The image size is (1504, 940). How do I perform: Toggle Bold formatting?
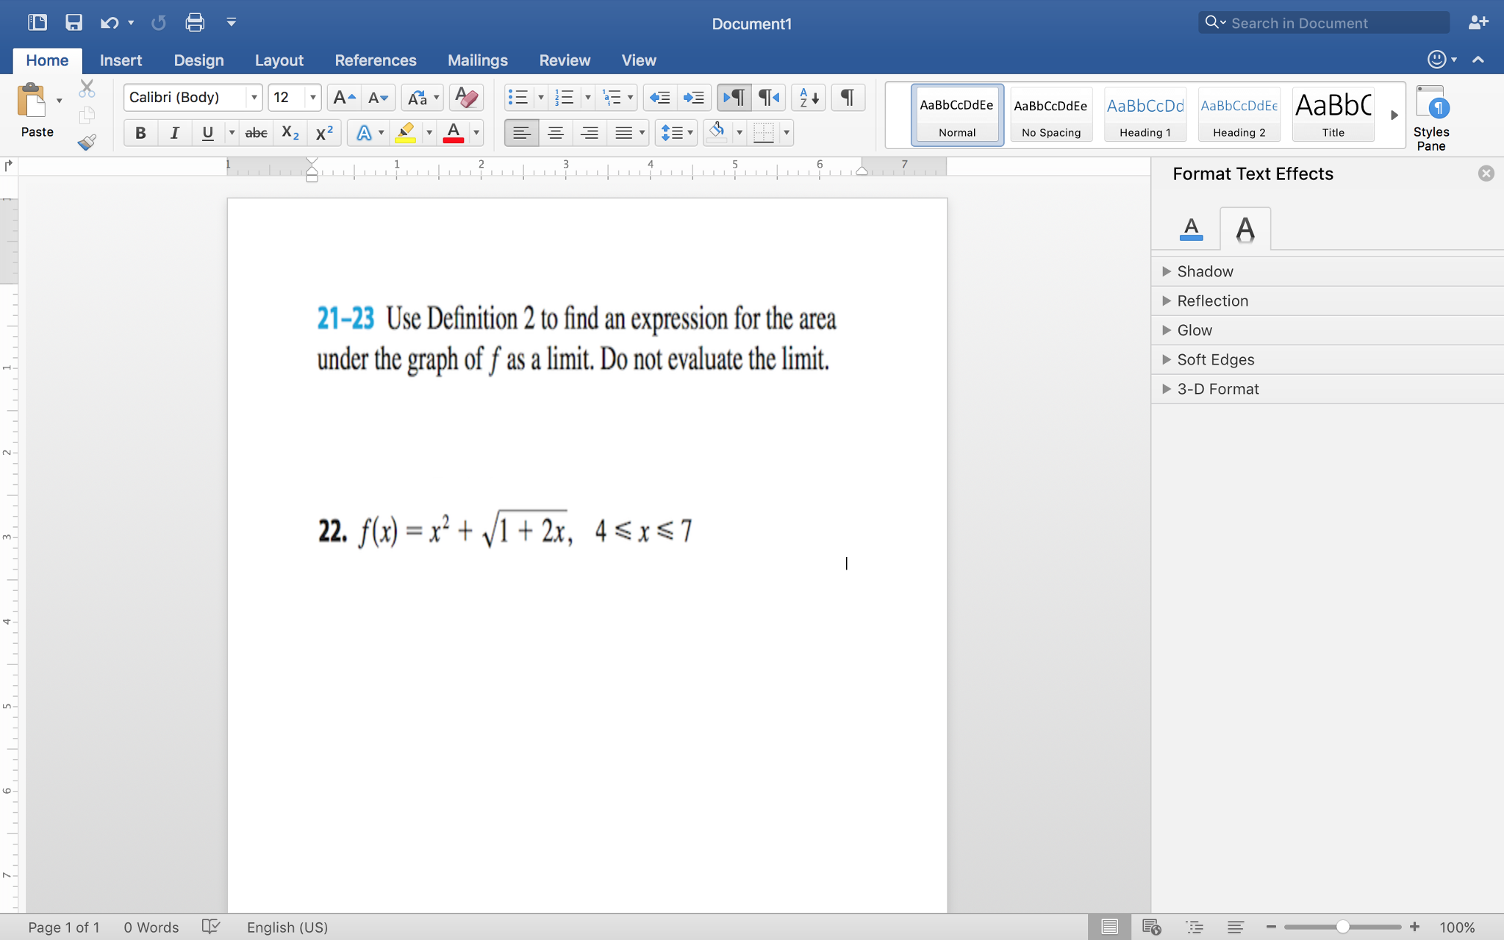(x=140, y=133)
